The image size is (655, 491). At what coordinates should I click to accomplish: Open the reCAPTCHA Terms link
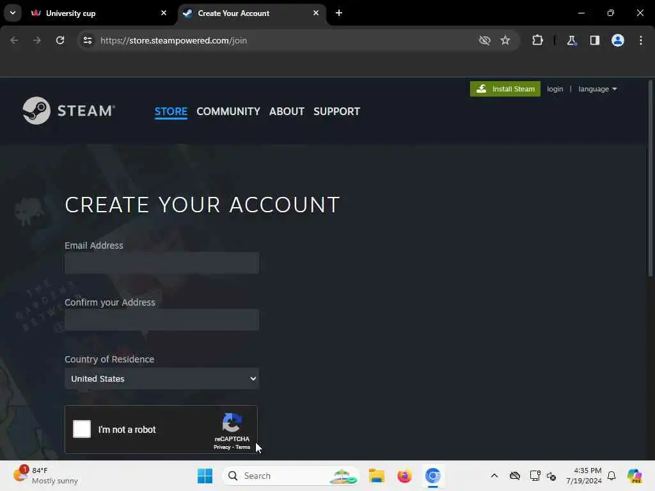242,447
